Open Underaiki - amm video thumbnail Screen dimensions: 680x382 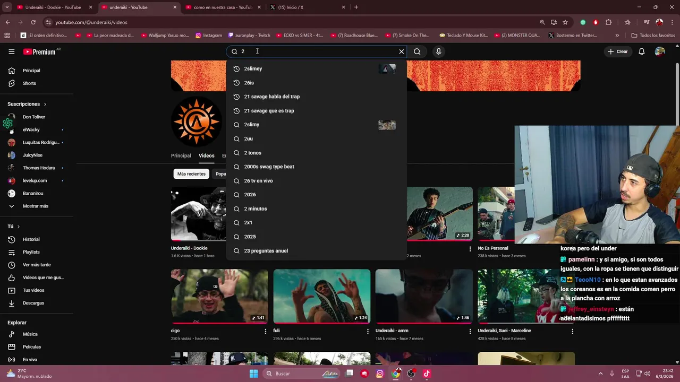(x=424, y=296)
